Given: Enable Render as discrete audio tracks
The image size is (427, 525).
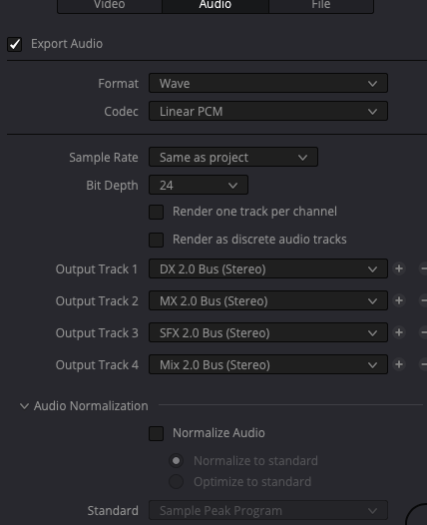Looking at the screenshot, I should click(x=156, y=240).
